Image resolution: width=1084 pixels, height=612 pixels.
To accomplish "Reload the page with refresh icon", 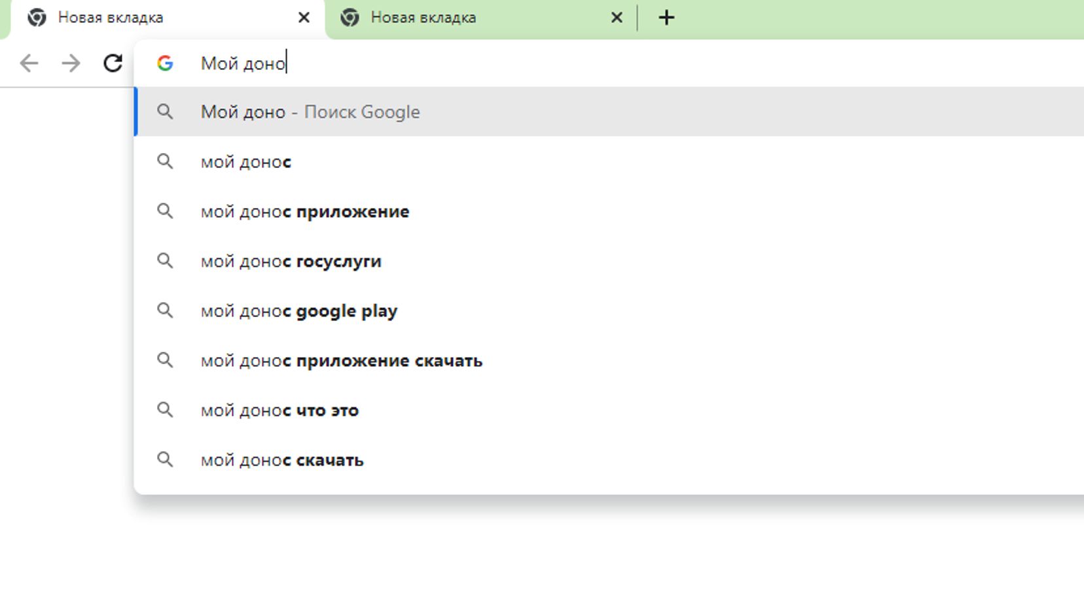I will click(113, 63).
